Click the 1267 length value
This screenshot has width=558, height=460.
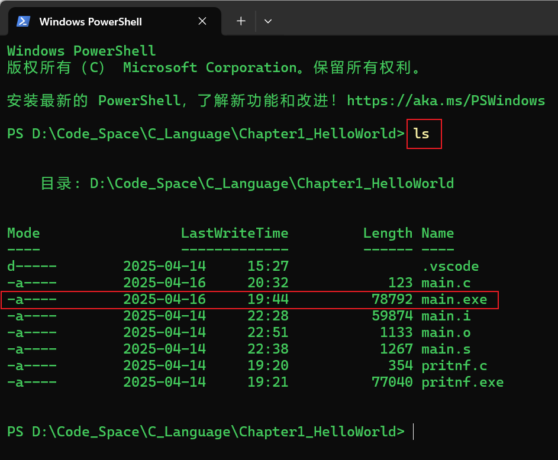pos(396,349)
